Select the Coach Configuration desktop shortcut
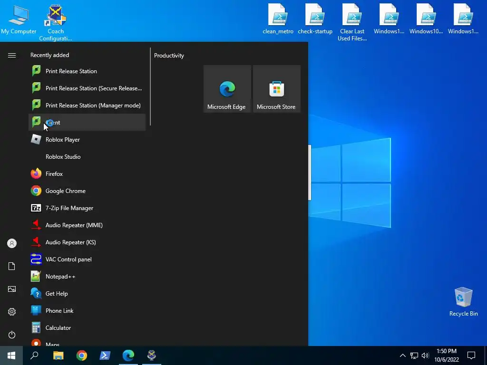Viewport: 487px width, 365px height. pos(56,22)
